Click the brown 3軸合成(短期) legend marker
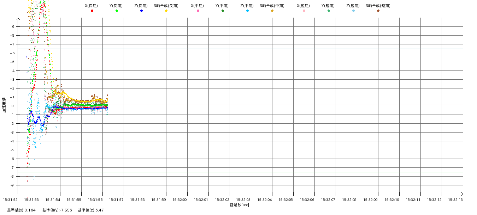Screen dimensions: 477x215 [x=378, y=11]
